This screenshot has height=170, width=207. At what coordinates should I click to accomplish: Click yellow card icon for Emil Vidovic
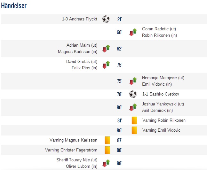click(x=134, y=130)
